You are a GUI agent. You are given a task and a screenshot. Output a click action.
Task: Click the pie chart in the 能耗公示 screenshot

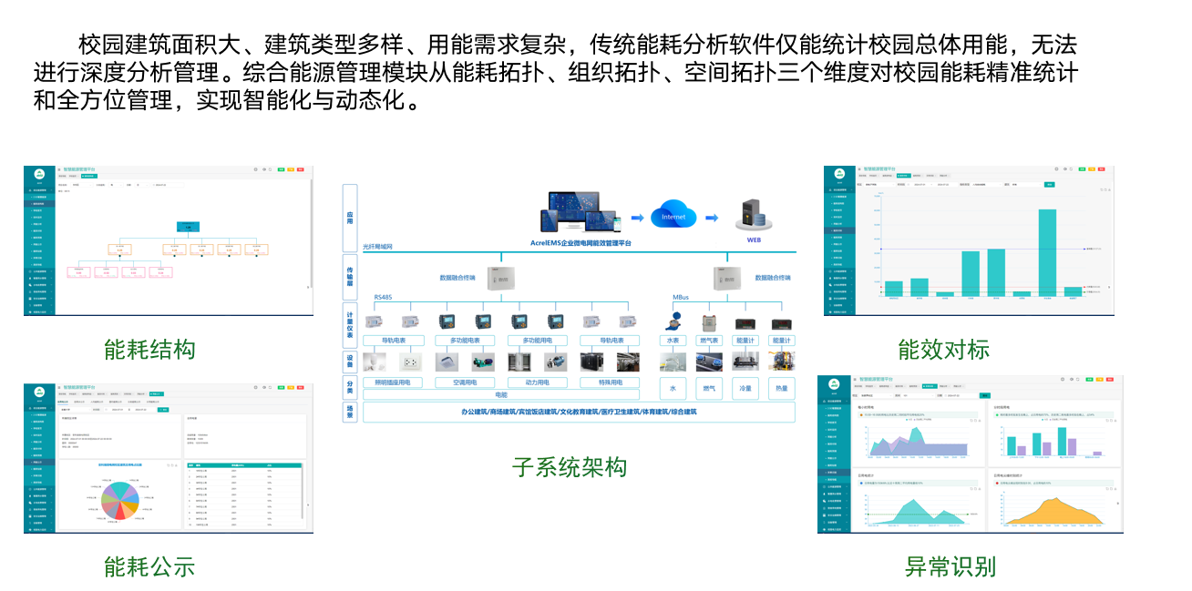[119, 500]
